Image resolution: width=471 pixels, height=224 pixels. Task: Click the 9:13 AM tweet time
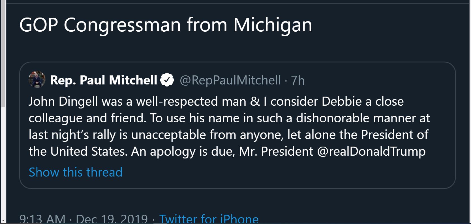point(42,219)
